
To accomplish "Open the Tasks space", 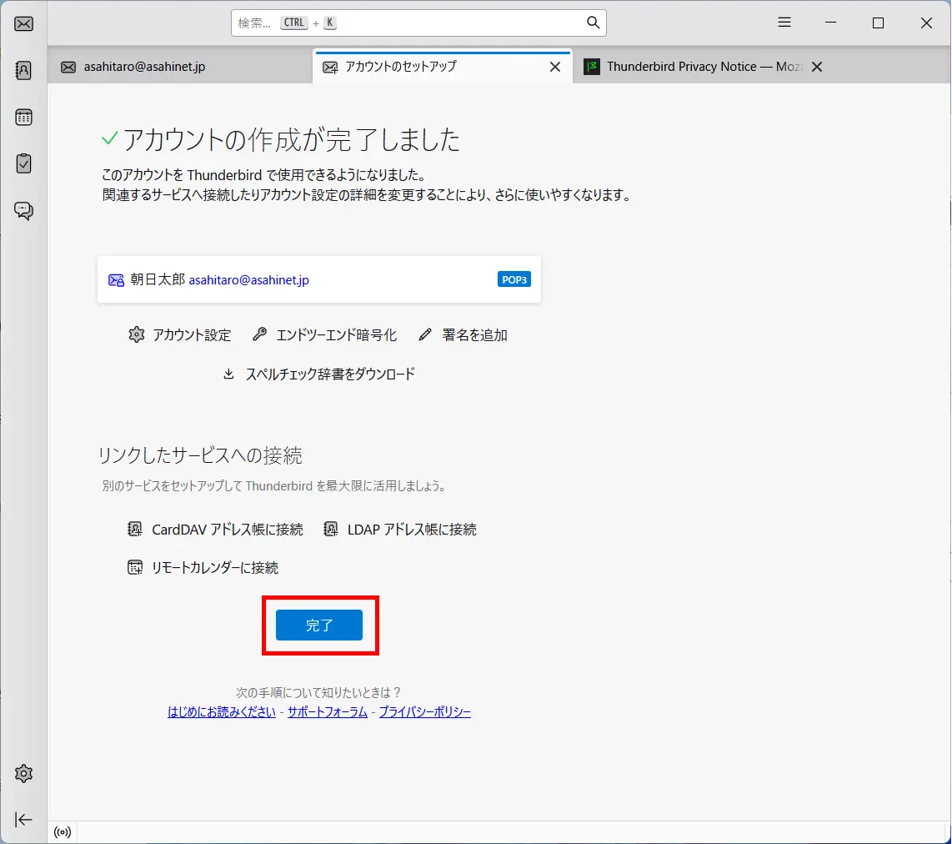I will (x=23, y=163).
